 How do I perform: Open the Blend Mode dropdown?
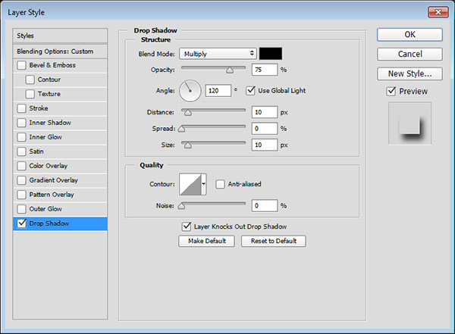[x=218, y=54]
